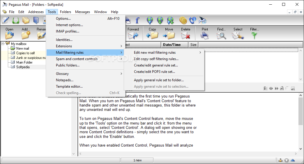Viewport: 304px width, 164px height.
Task: Open the Help menu
Action: click(114, 12)
